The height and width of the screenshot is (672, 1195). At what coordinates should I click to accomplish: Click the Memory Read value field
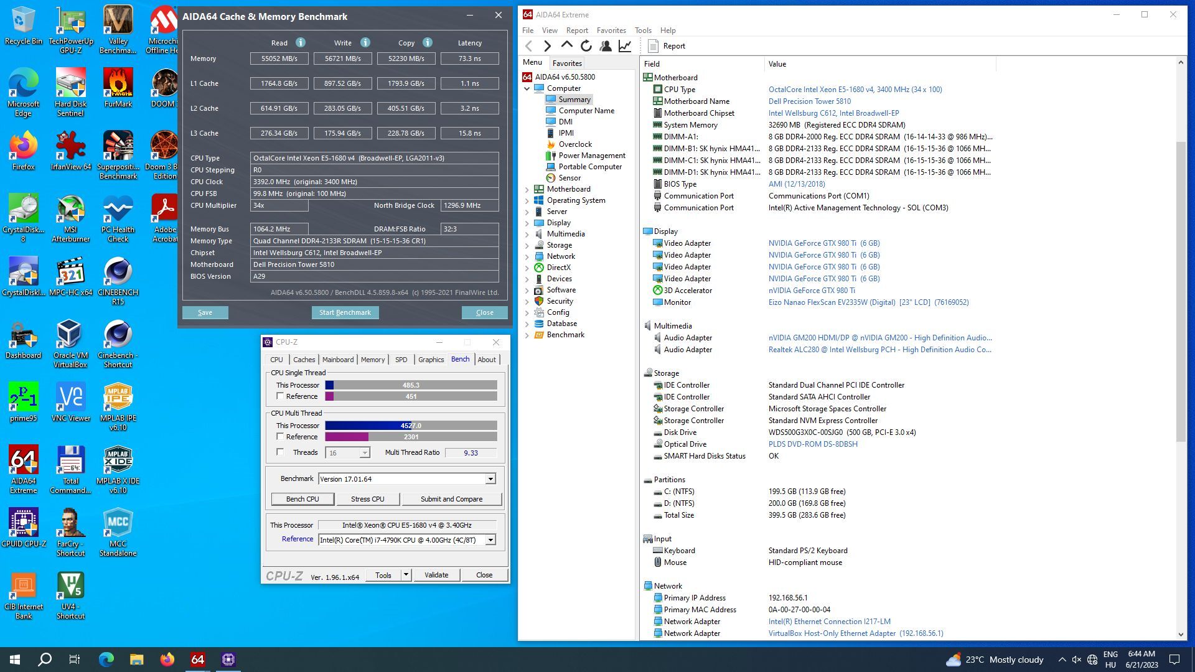tap(279, 58)
